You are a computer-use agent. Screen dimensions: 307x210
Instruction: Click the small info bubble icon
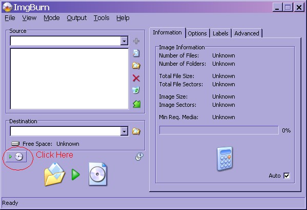[x=139, y=157]
